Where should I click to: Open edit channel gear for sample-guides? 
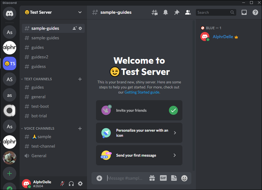80,28
